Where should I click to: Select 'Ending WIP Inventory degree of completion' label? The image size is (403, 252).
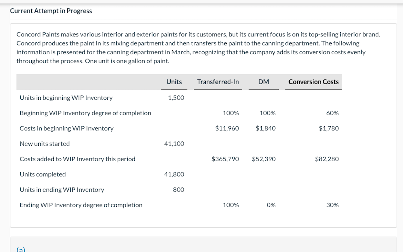pos(81,205)
